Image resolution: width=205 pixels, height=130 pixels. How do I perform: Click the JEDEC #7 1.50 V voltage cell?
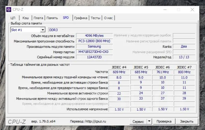click(x=184, y=109)
